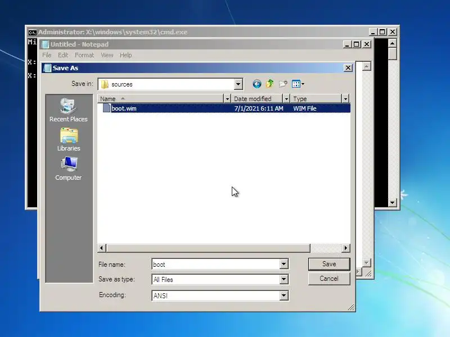450x337 pixels.
Task: Click the Save button
Action: click(329, 264)
